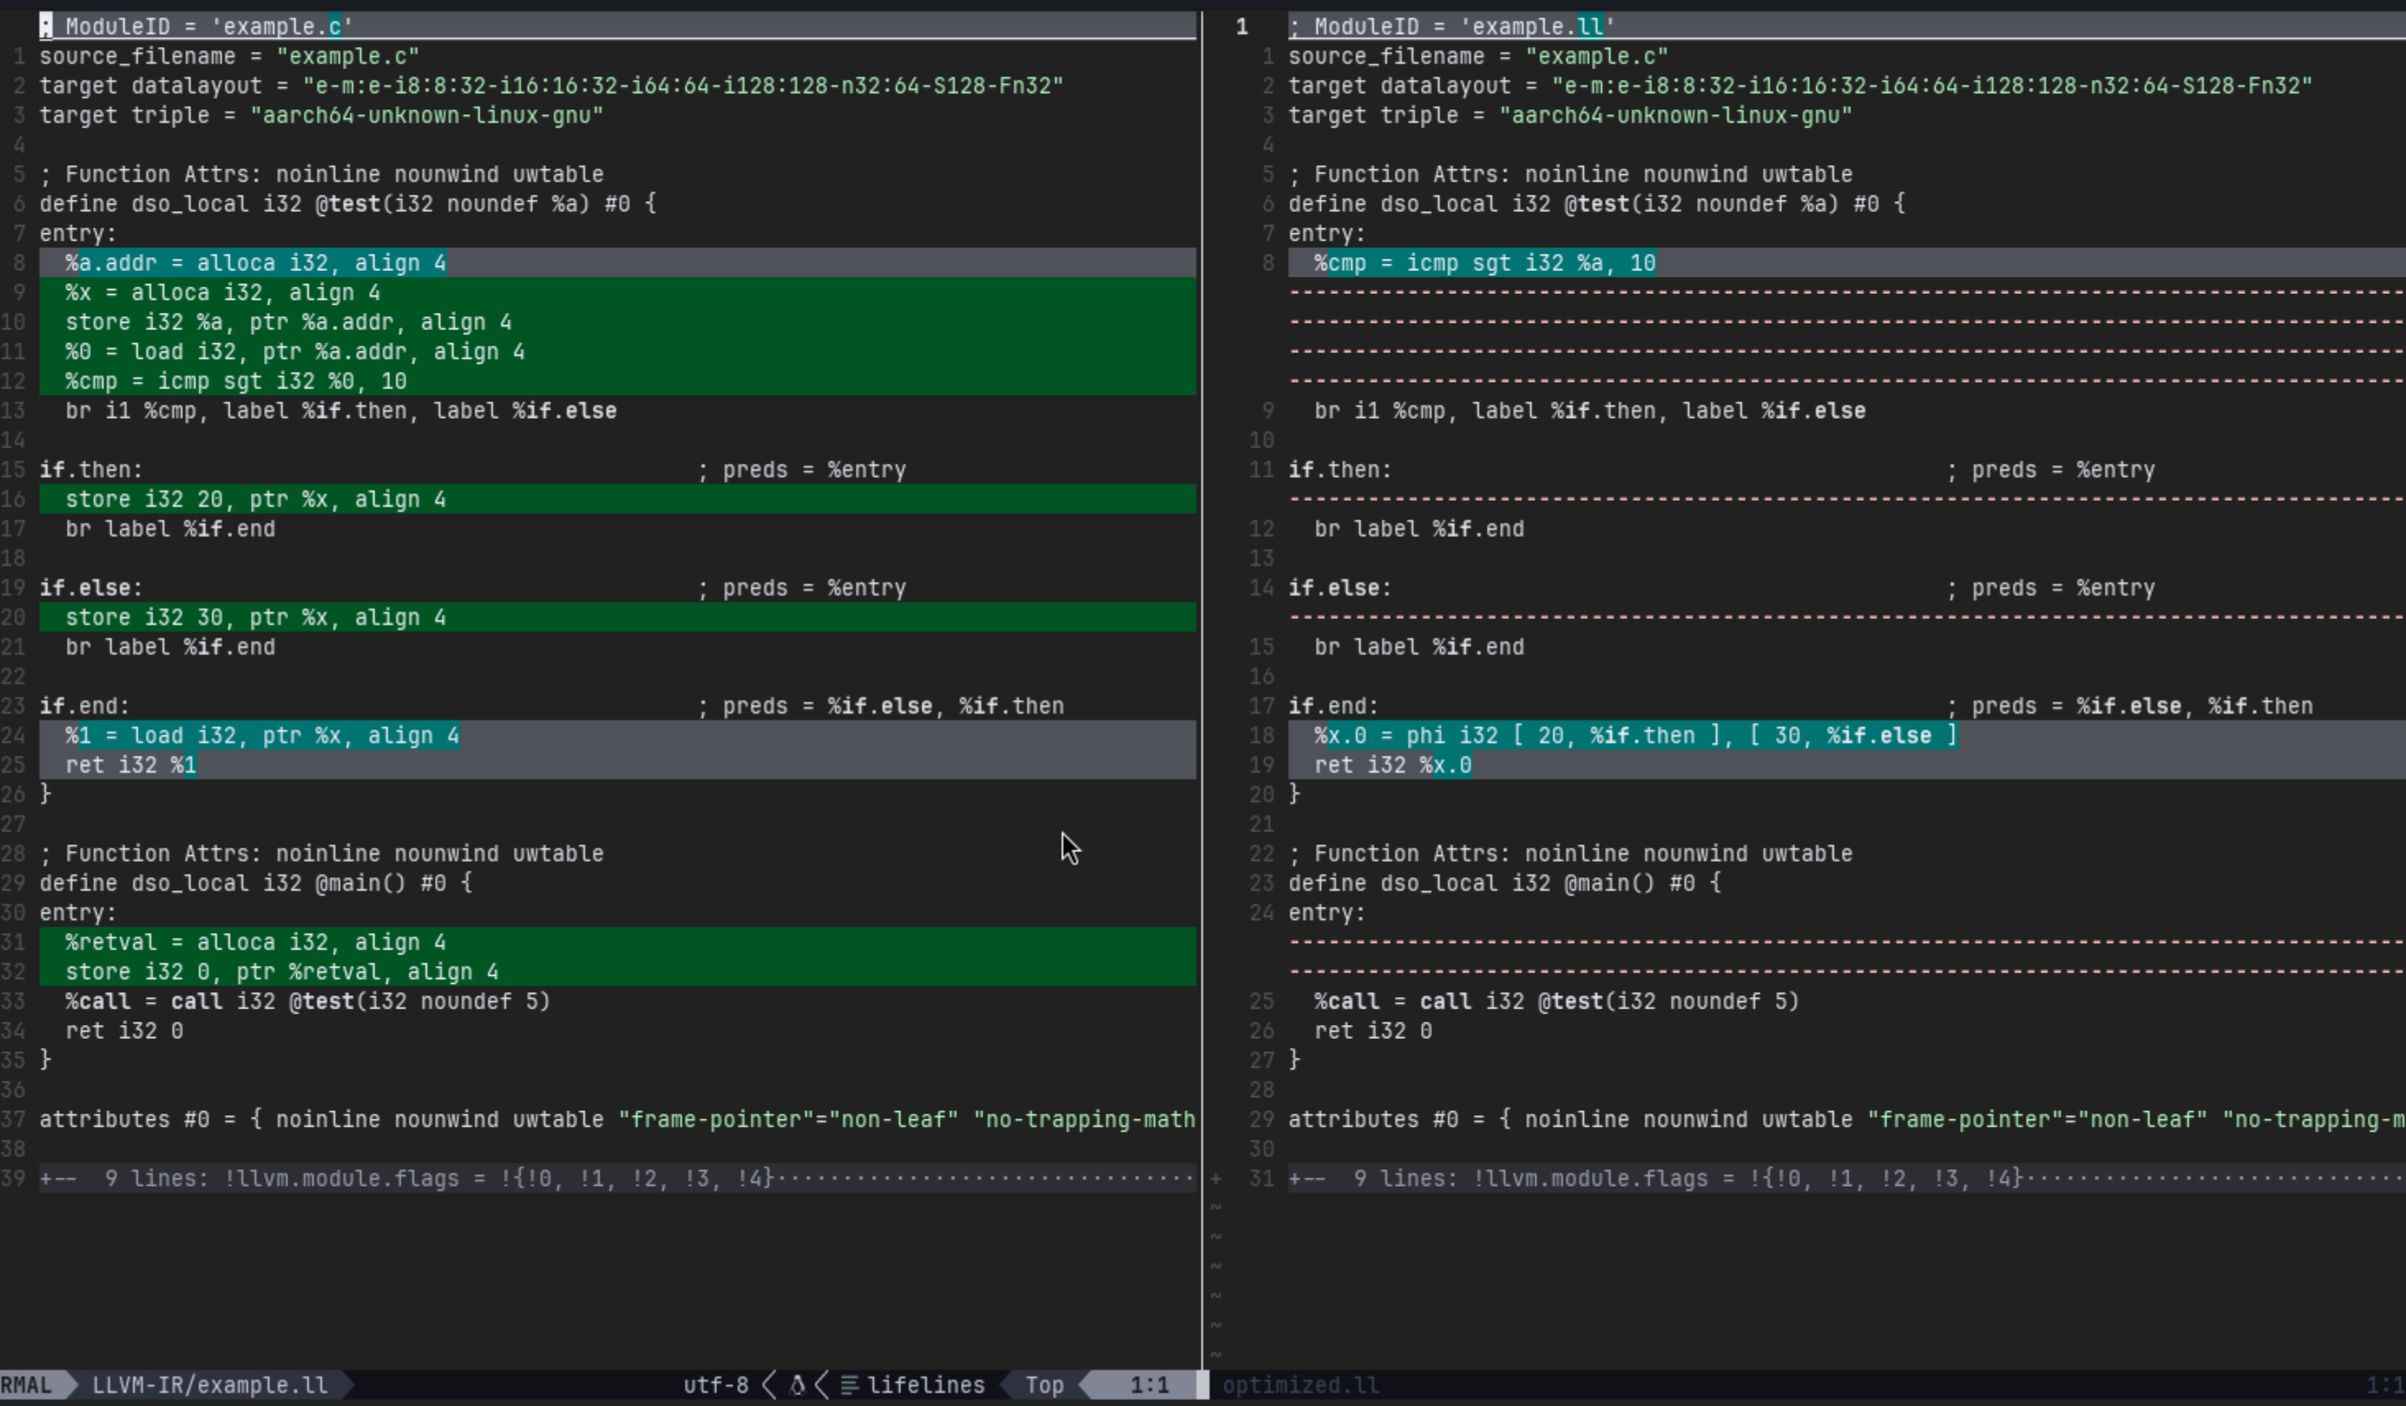Click the utf-8 encoding indicator

tap(715, 1385)
